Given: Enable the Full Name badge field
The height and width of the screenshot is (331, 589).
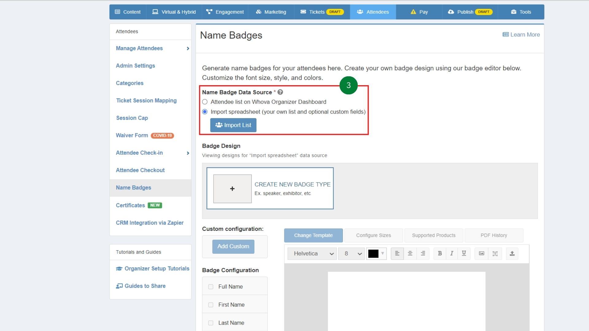Looking at the screenshot, I should tap(210, 287).
